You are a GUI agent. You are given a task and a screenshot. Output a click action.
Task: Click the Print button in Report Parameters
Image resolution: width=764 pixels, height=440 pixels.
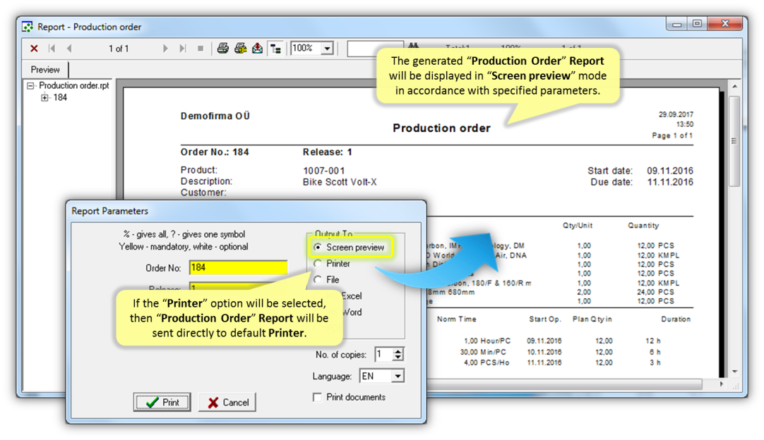pyautogui.click(x=162, y=403)
